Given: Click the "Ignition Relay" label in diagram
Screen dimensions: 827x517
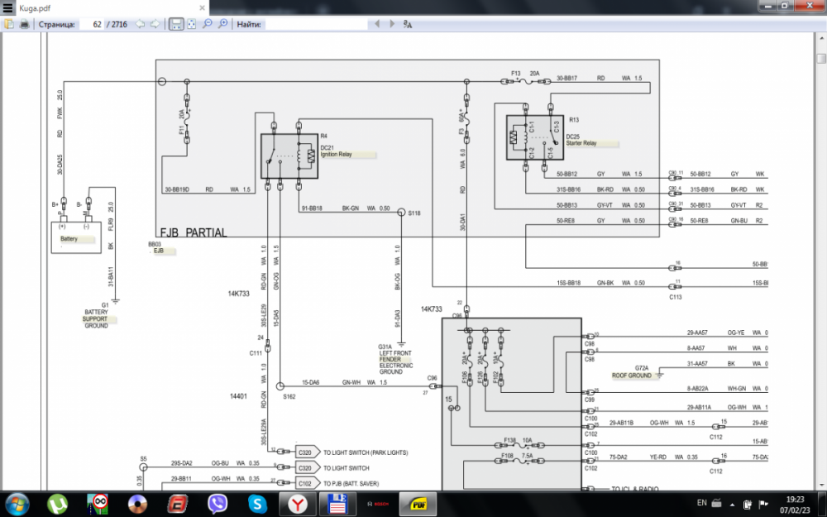Looking at the screenshot, I should (x=336, y=155).
